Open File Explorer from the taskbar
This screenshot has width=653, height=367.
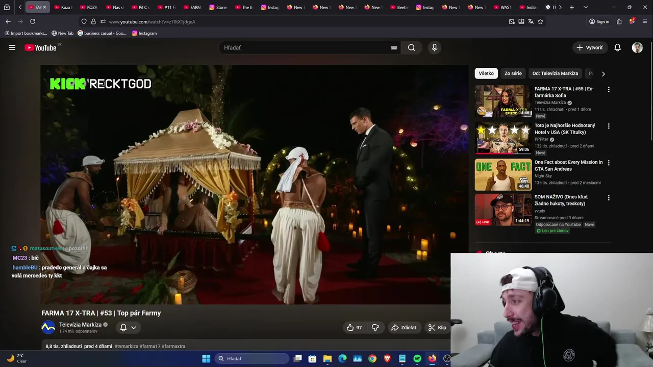(x=328, y=358)
